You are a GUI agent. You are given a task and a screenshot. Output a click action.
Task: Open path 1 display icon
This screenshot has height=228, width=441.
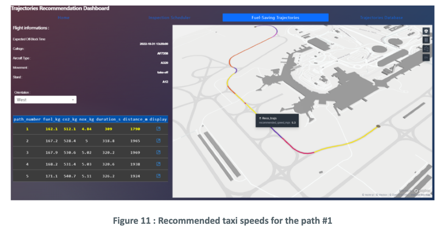(x=158, y=129)
